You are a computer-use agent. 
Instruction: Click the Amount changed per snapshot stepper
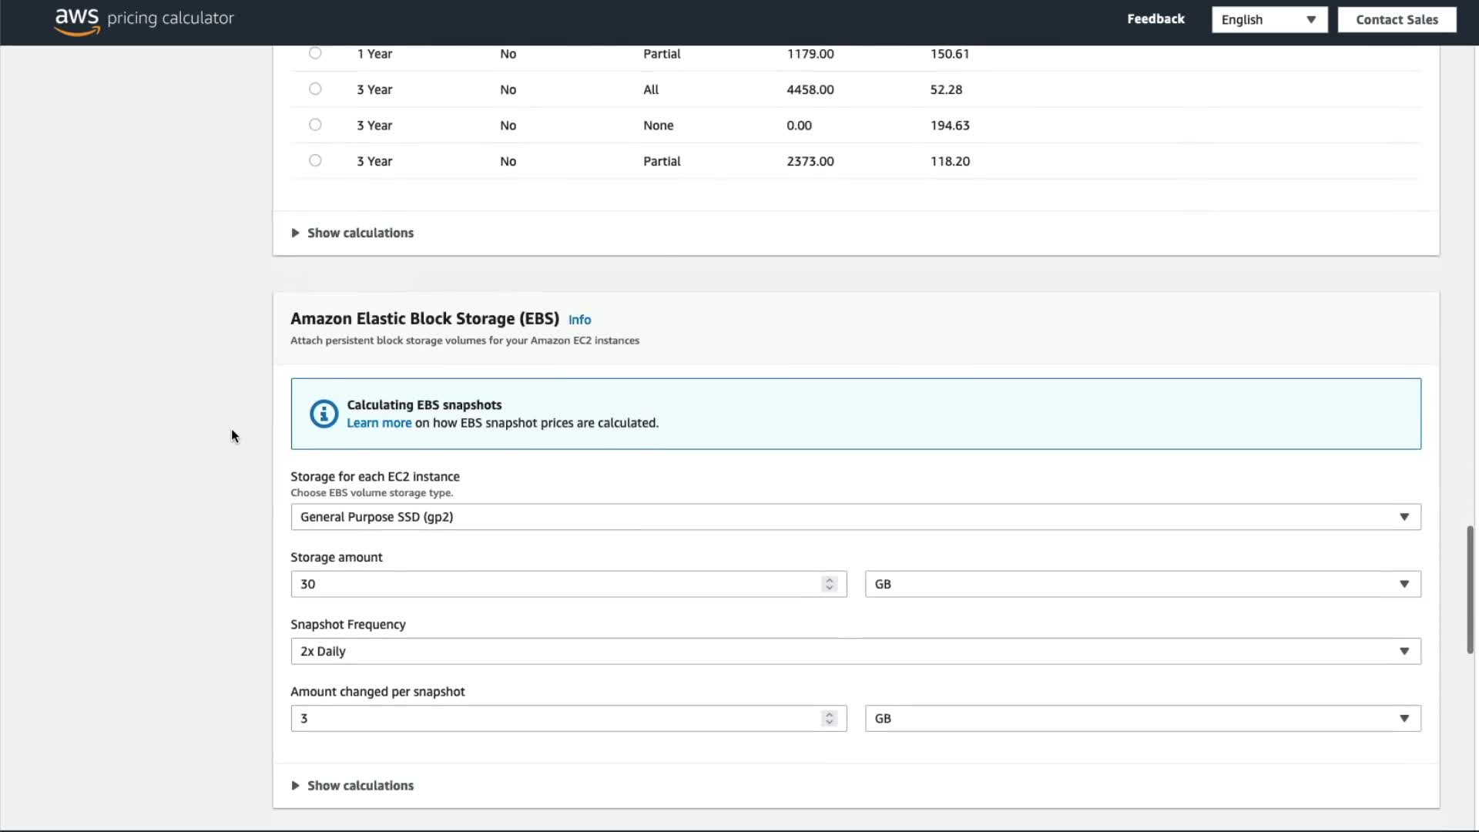pos(829,718)
